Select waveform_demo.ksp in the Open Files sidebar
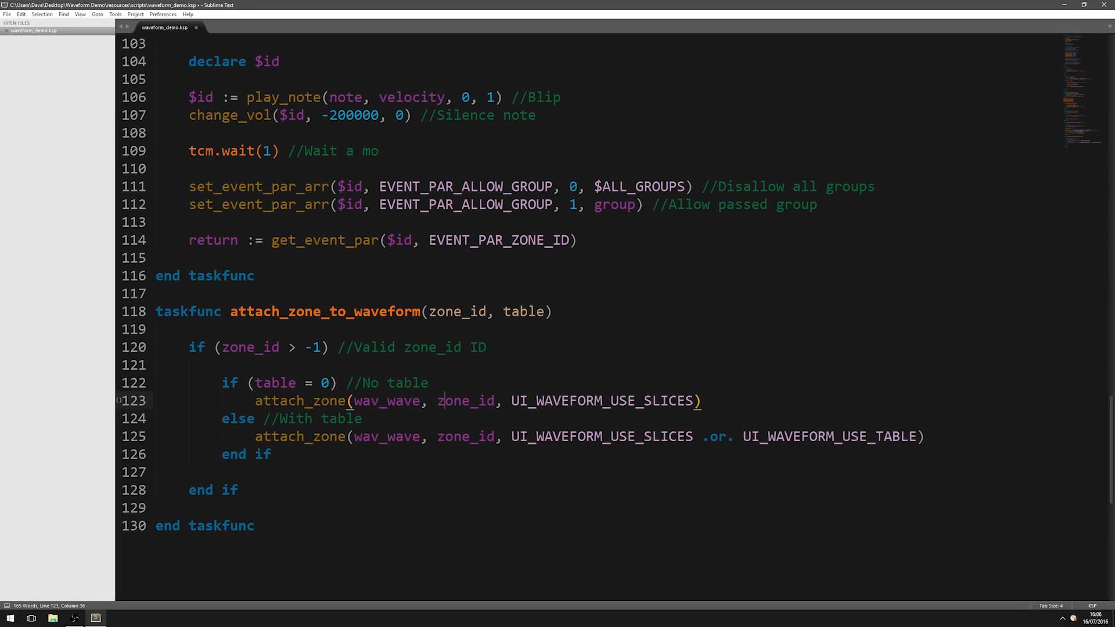Screen dimensions: 1115x627 click(57, 31)
